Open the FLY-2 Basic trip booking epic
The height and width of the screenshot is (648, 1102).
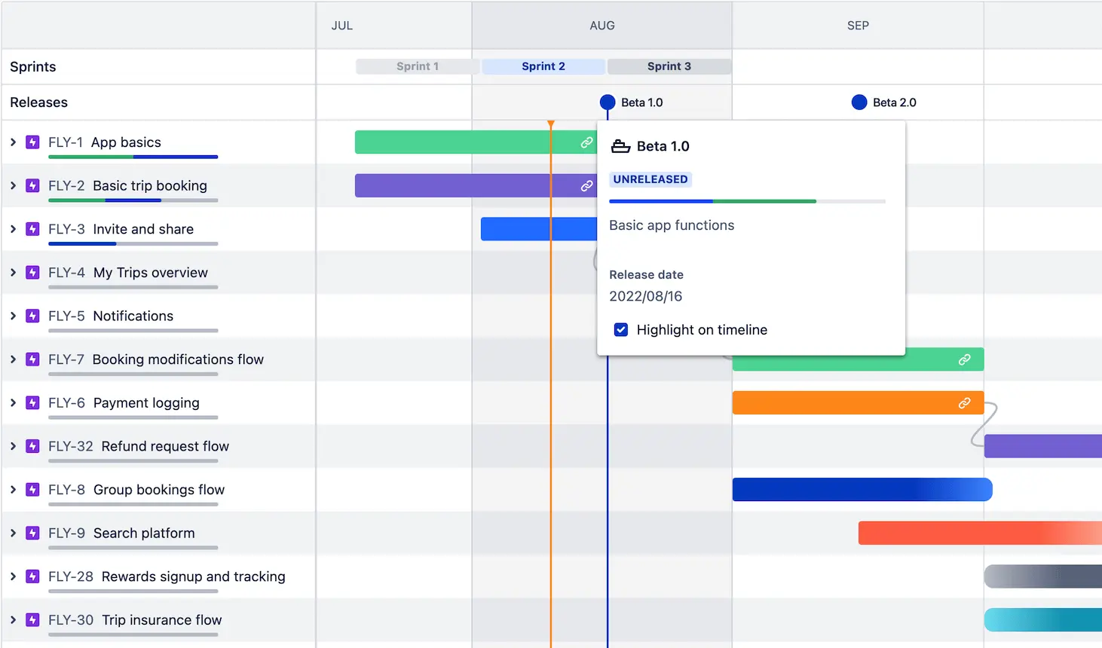127,185
